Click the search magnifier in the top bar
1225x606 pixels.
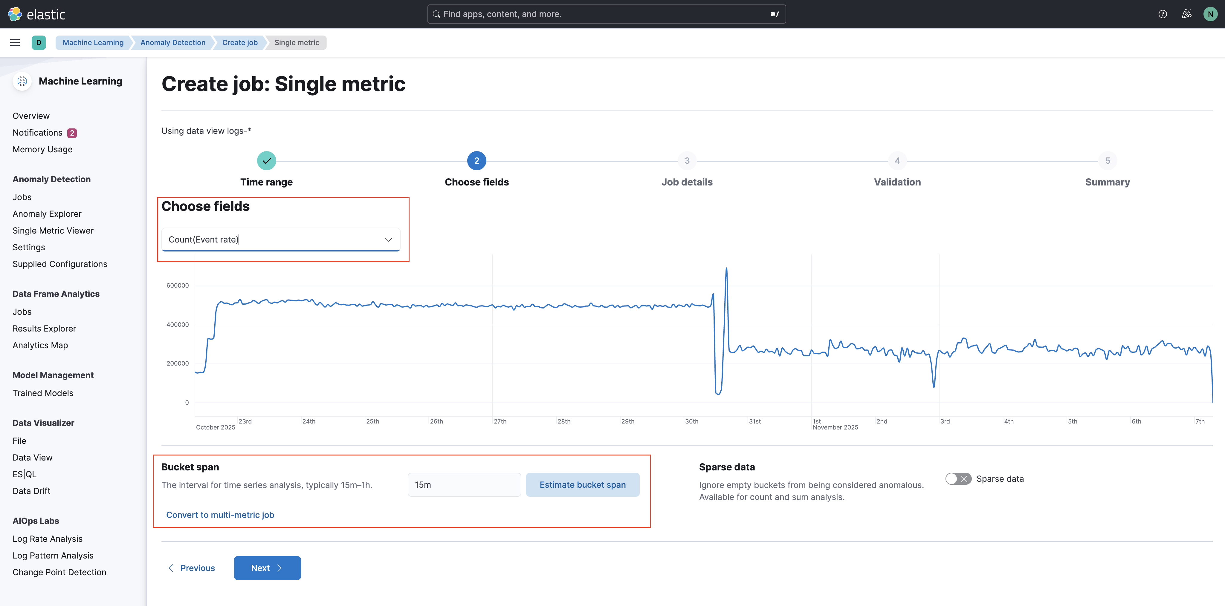click(x=436, y=14)
